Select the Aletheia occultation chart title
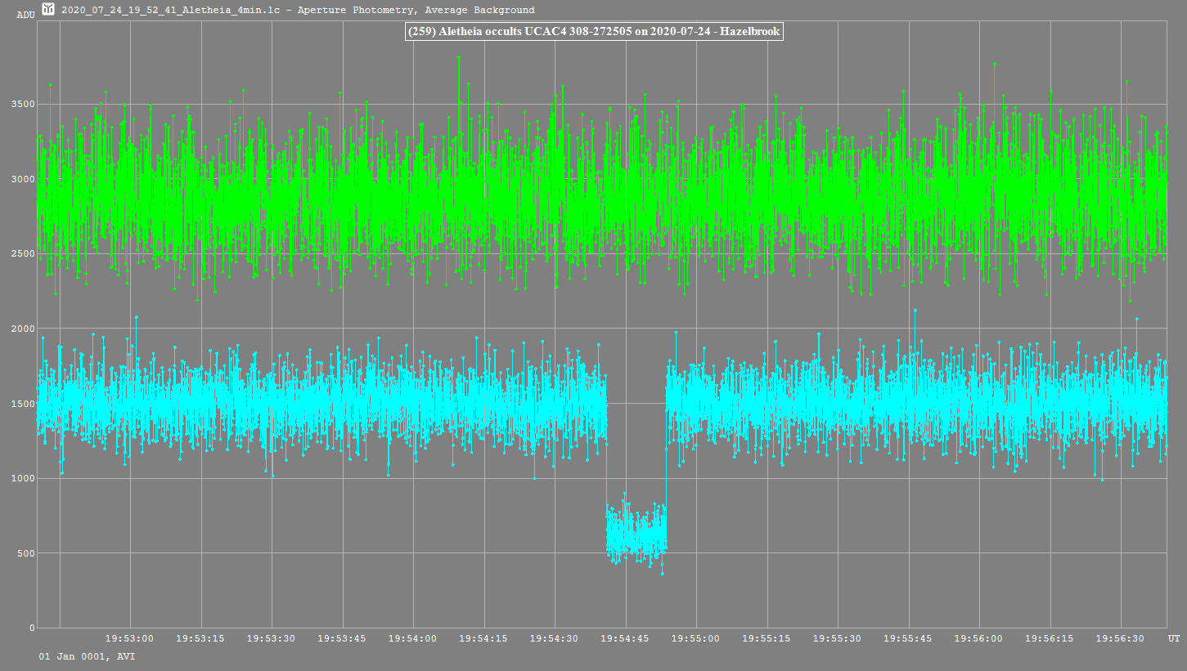The image size is (1187, 671). pyautogui.click(x=594, y=32)
